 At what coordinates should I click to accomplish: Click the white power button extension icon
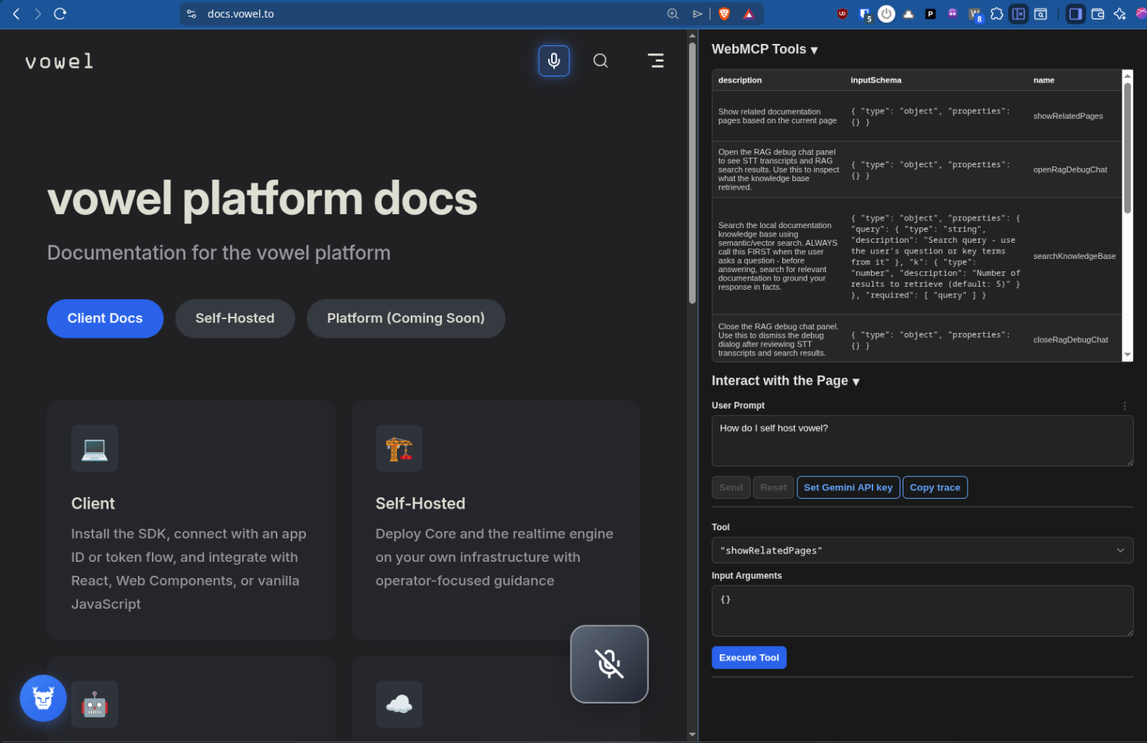[886, 14]
